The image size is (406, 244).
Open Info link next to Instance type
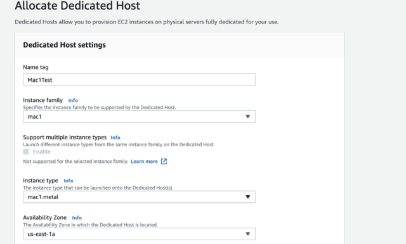69,181
